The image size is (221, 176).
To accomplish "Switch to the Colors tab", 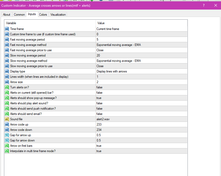I will [43, 15].
